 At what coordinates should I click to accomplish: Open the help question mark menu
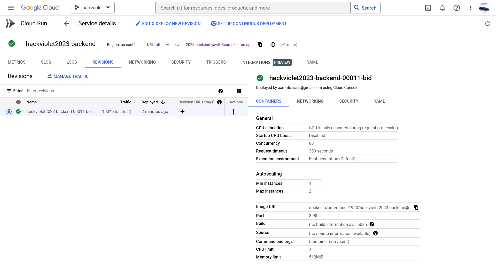(x=457, y=8)
